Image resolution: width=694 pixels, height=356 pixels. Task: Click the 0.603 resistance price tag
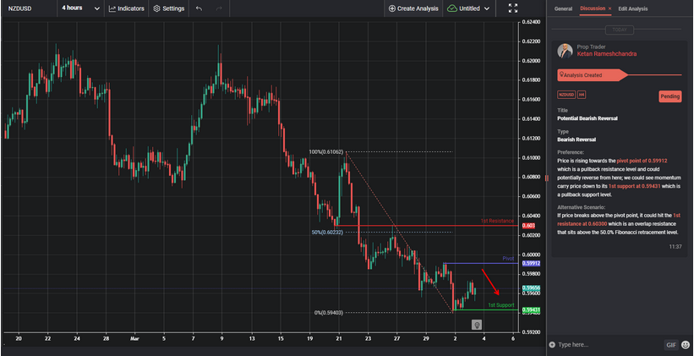click(x=528, y=226)
